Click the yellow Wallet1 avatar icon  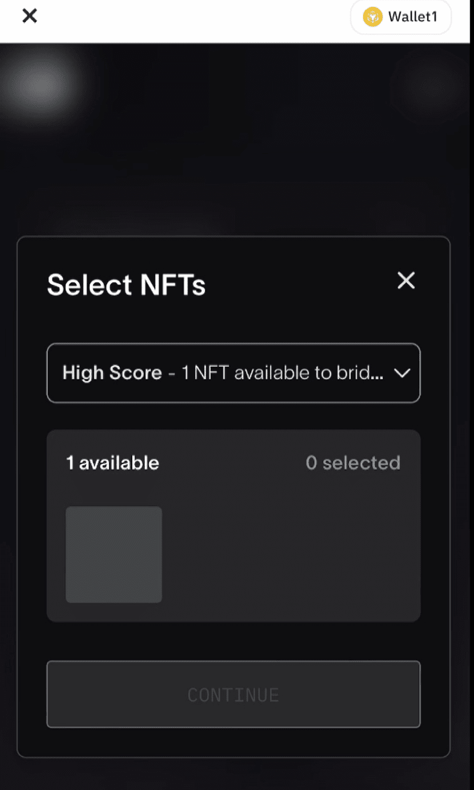point(373,17)
